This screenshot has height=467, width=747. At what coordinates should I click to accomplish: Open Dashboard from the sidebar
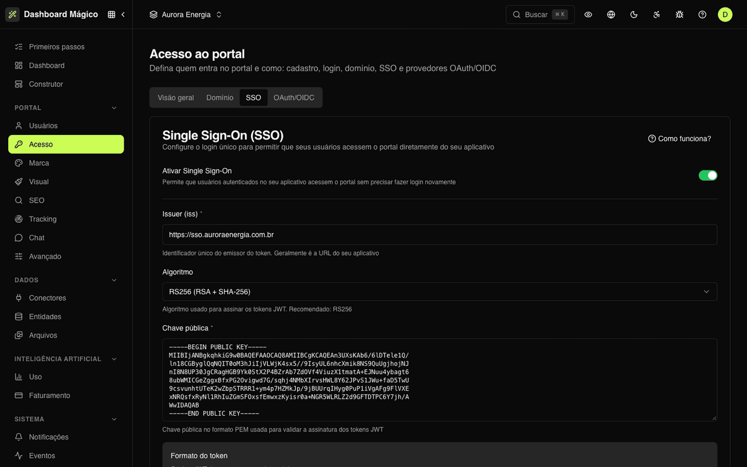66,65
